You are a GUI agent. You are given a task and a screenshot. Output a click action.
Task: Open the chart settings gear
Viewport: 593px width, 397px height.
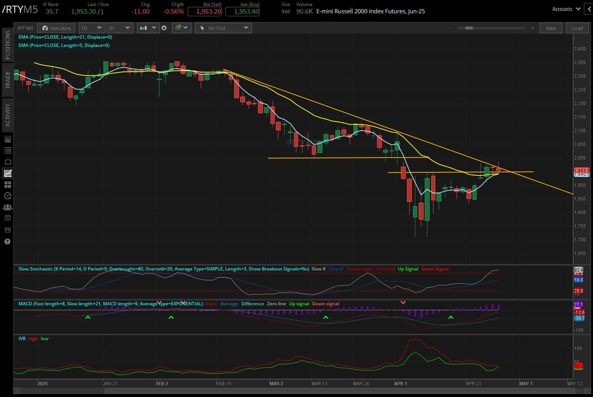(x=164, y=28)
